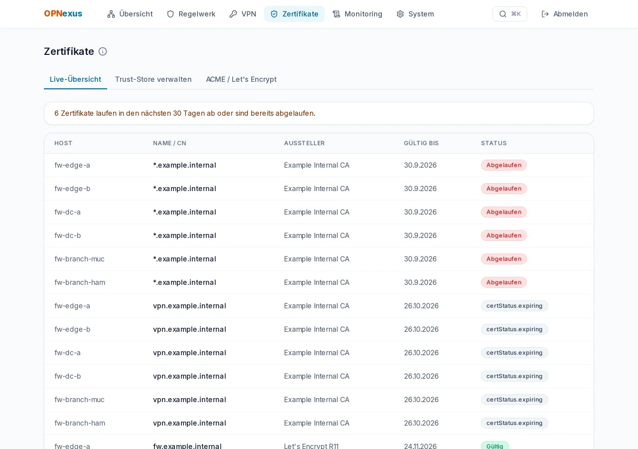
Task: Click the Abgelaufen badge for fw-dc-a
Action: click(x=504, y=212)
